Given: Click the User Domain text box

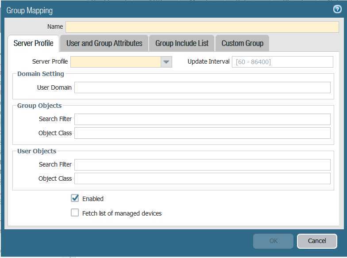Looking at the screenshot, I should [202, 87].
